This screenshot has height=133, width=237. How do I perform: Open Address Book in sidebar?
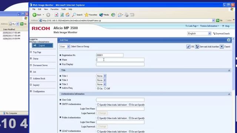pos(39,79)
